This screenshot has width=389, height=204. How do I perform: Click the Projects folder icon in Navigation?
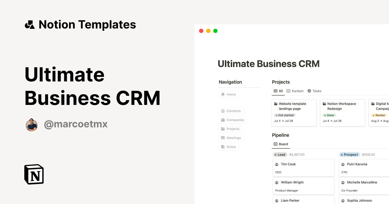point(223,129)
